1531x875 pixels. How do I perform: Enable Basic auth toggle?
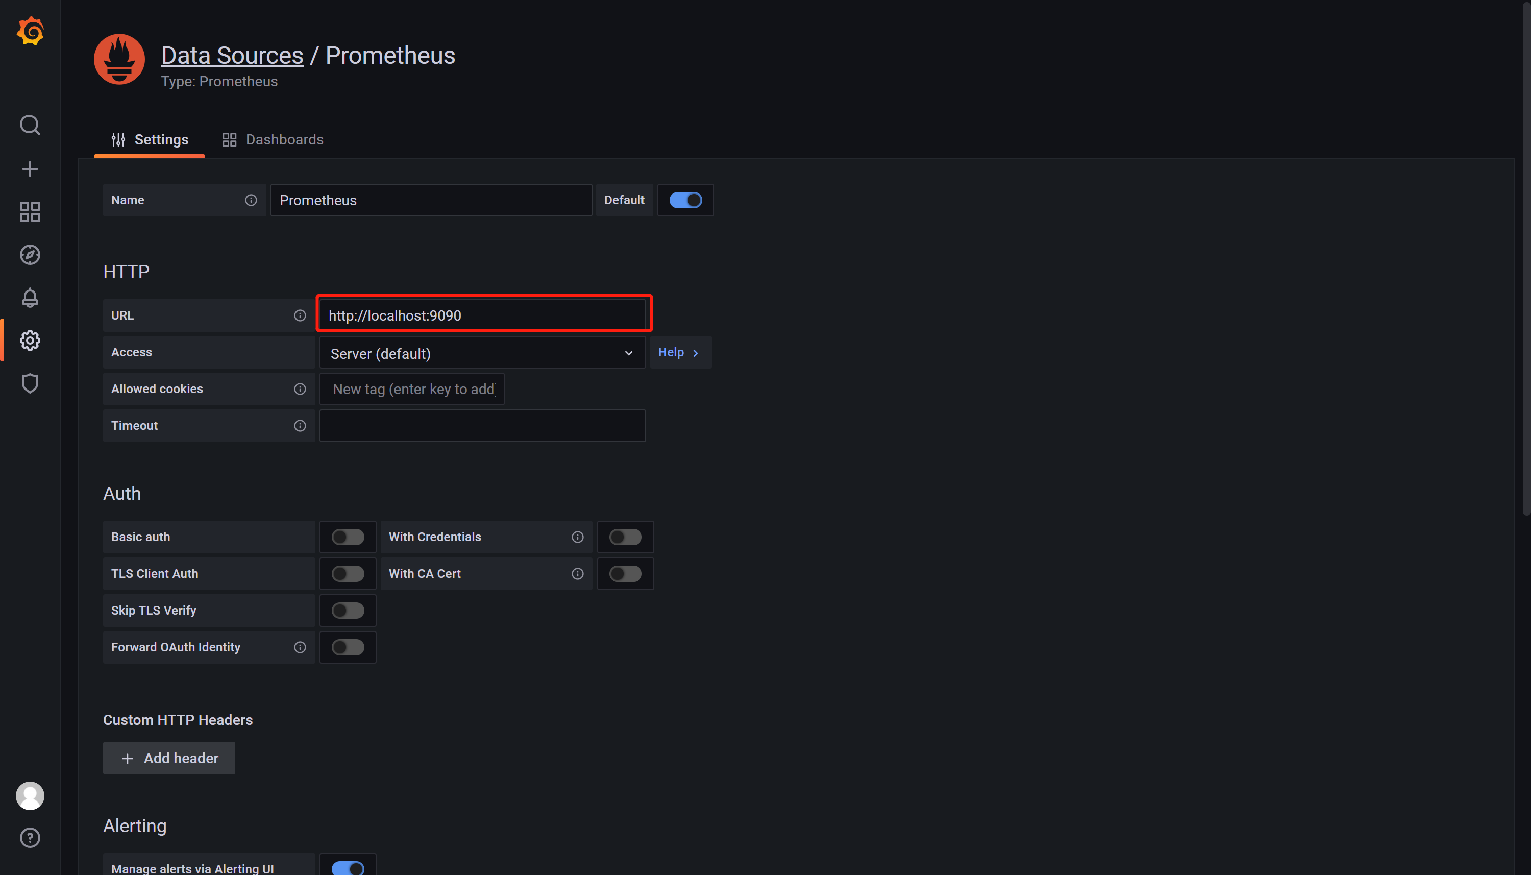(x=347, y=537)
